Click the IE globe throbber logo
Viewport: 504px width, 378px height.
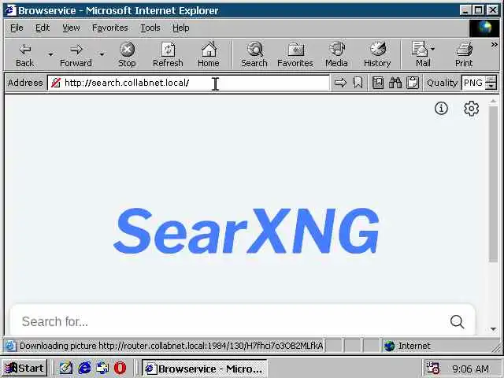pos(484,28)
